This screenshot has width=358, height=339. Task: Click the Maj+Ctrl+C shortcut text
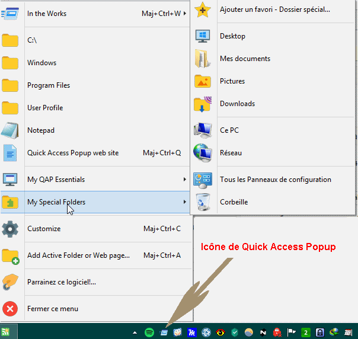pos(162,229)
